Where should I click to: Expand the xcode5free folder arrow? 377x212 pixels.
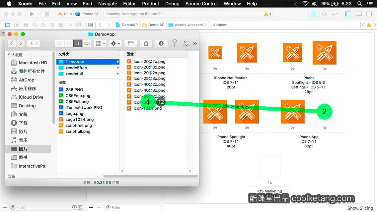pos(117,68)
